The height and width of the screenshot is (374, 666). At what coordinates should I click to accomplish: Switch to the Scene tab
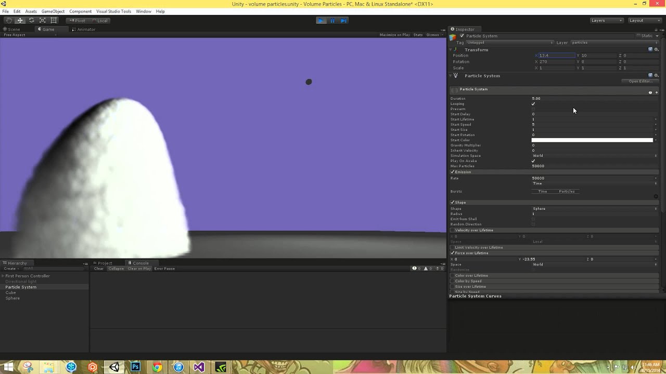pos(11,29)
